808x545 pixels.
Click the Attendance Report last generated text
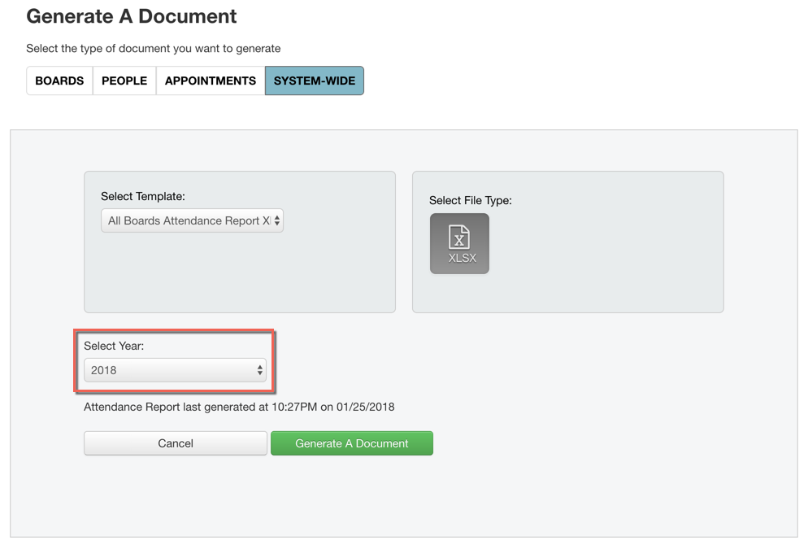[x=239, y=407]
